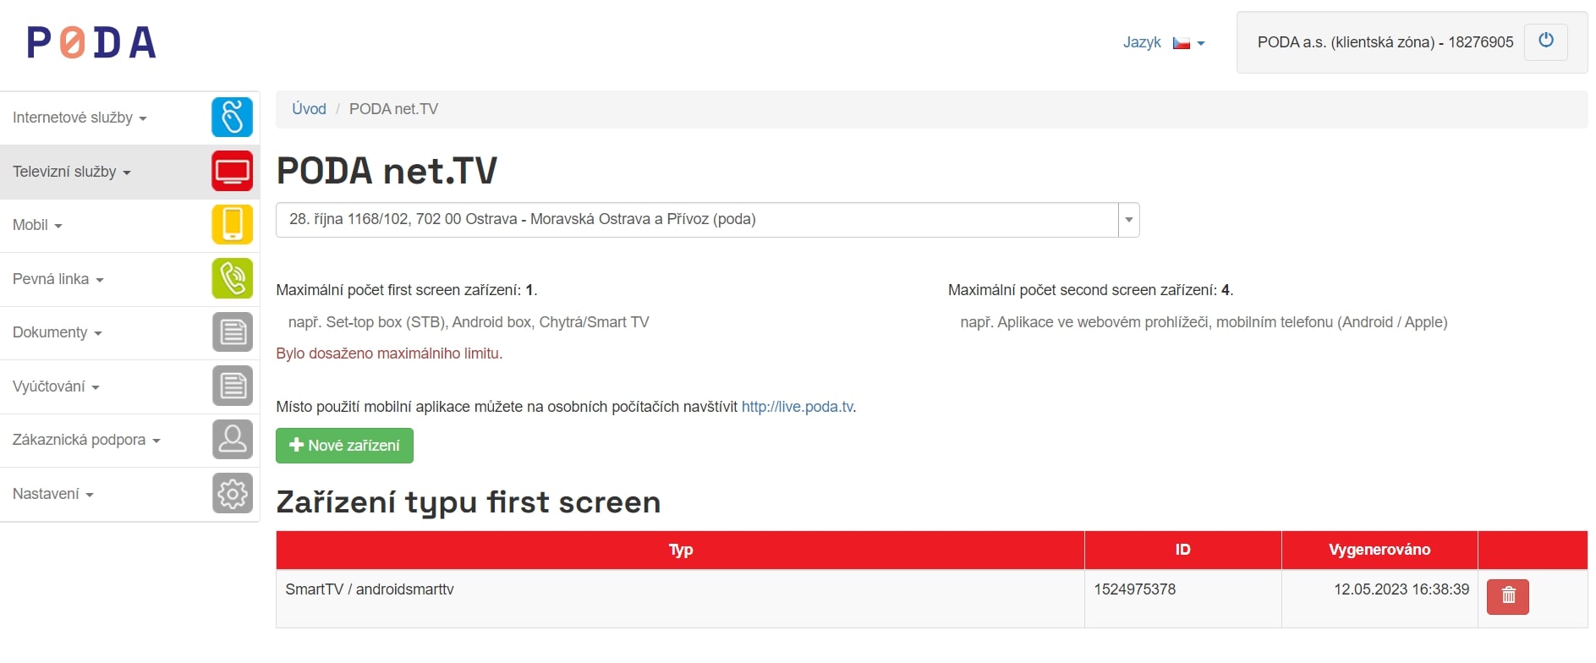Click the ID column header

tap(1182, 550)
